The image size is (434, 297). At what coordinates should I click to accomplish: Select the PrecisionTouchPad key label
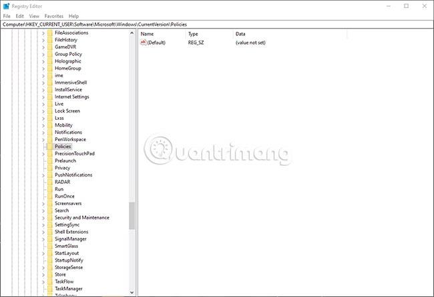click(75, 154)
